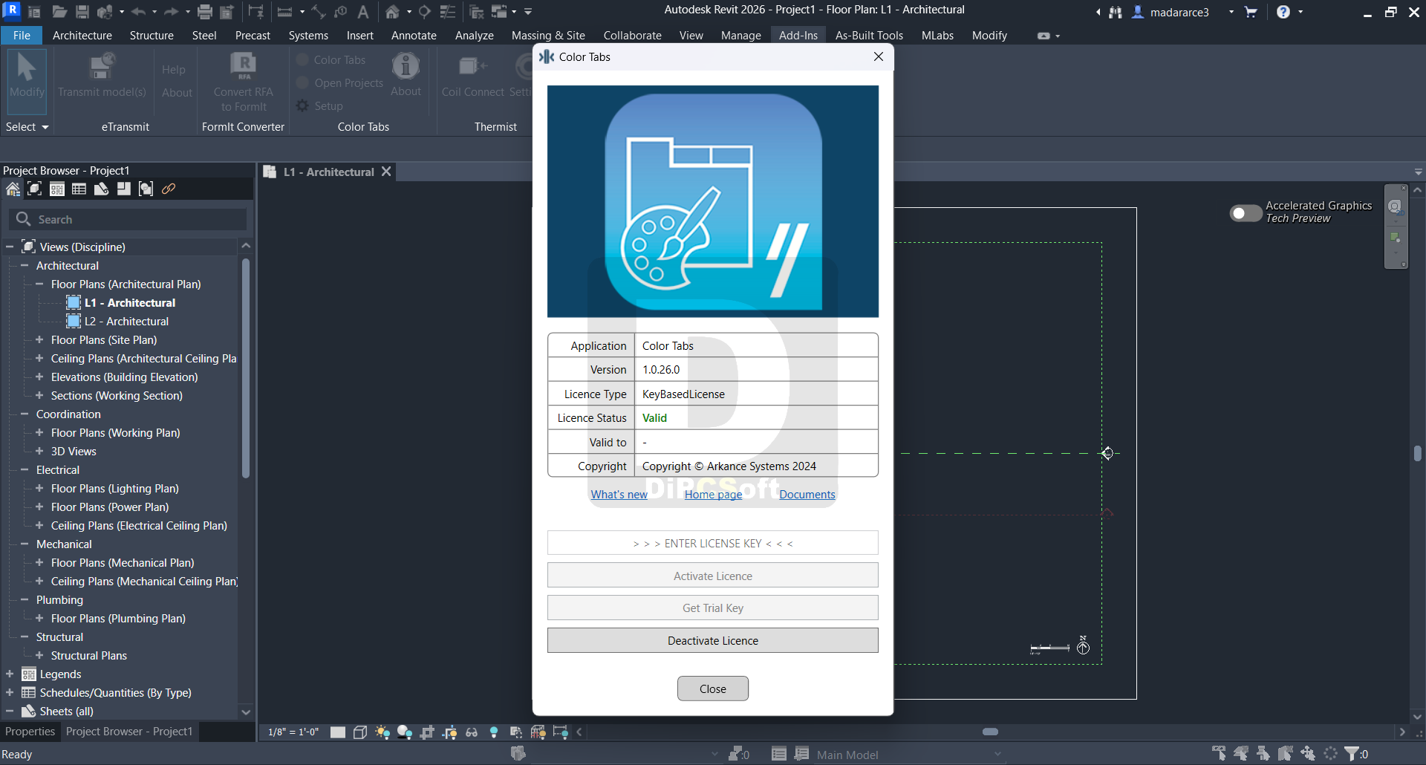Click the view scale 1/8" = 1'-0"
1426x765 pixels.
click(293, 732)
